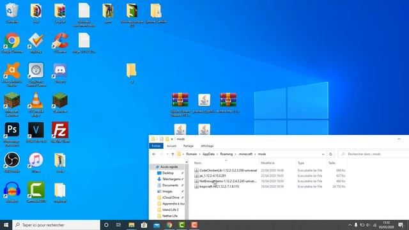Image resolution: width=409 pixels, height=230 pixels.
Task: Select the lone unnamed folder on desktop
Action: (x=132, y=73)
